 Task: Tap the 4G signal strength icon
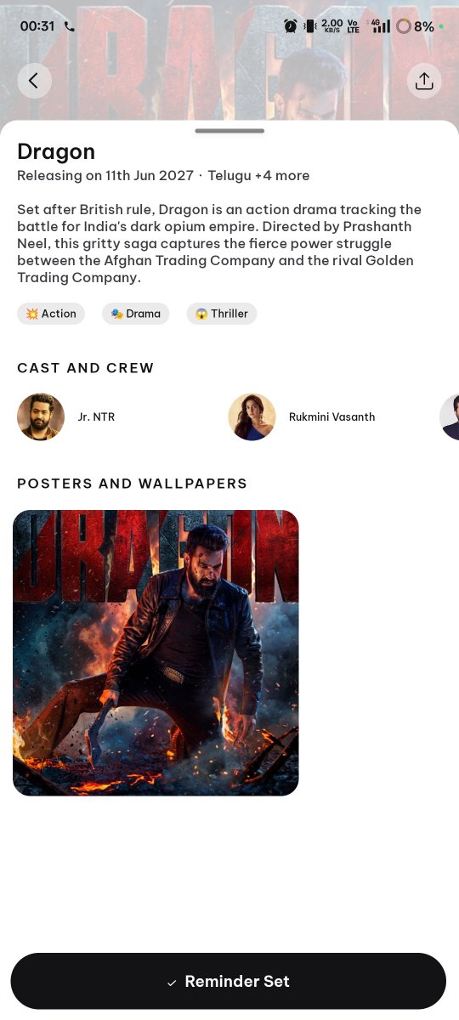tap(381, 26)
